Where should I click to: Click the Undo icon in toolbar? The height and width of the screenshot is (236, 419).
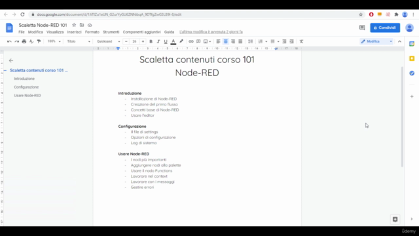click(9, 41)
